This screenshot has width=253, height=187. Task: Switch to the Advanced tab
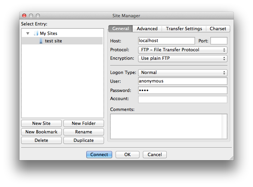pyautogui.click(x=147, y=29)
